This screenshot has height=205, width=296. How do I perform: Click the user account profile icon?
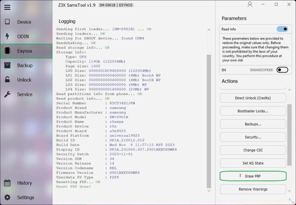pos(250,4)
